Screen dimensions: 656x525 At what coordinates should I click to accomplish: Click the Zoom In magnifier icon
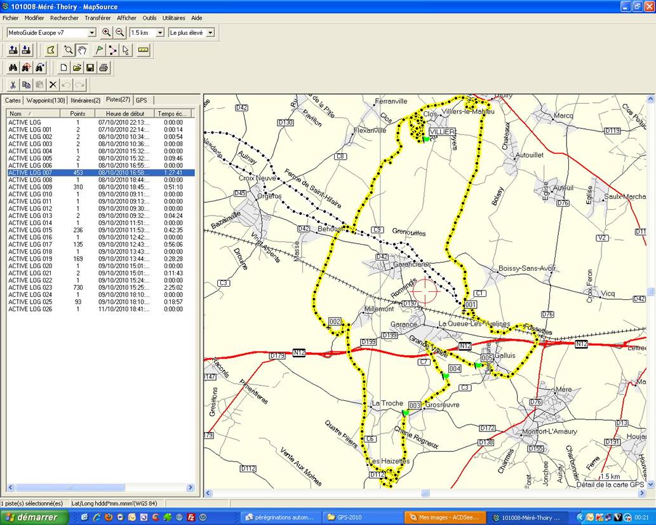click(x=106, y=32)
